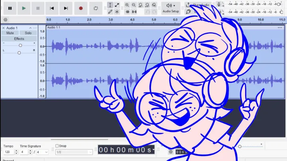The image size is (287, 161).
Task: Close the Audio 1 track
Action: tap(4, 28)
